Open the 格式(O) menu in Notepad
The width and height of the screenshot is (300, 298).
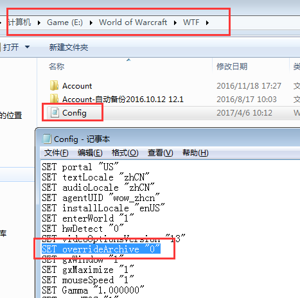point(125,153)
